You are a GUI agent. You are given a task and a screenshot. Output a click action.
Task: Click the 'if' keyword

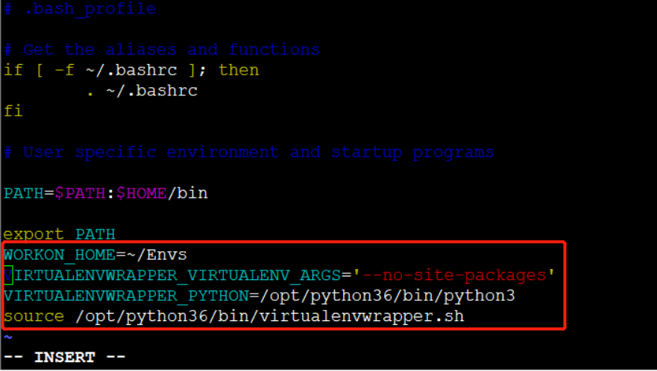pyautogui.click(x=13, y=70)
